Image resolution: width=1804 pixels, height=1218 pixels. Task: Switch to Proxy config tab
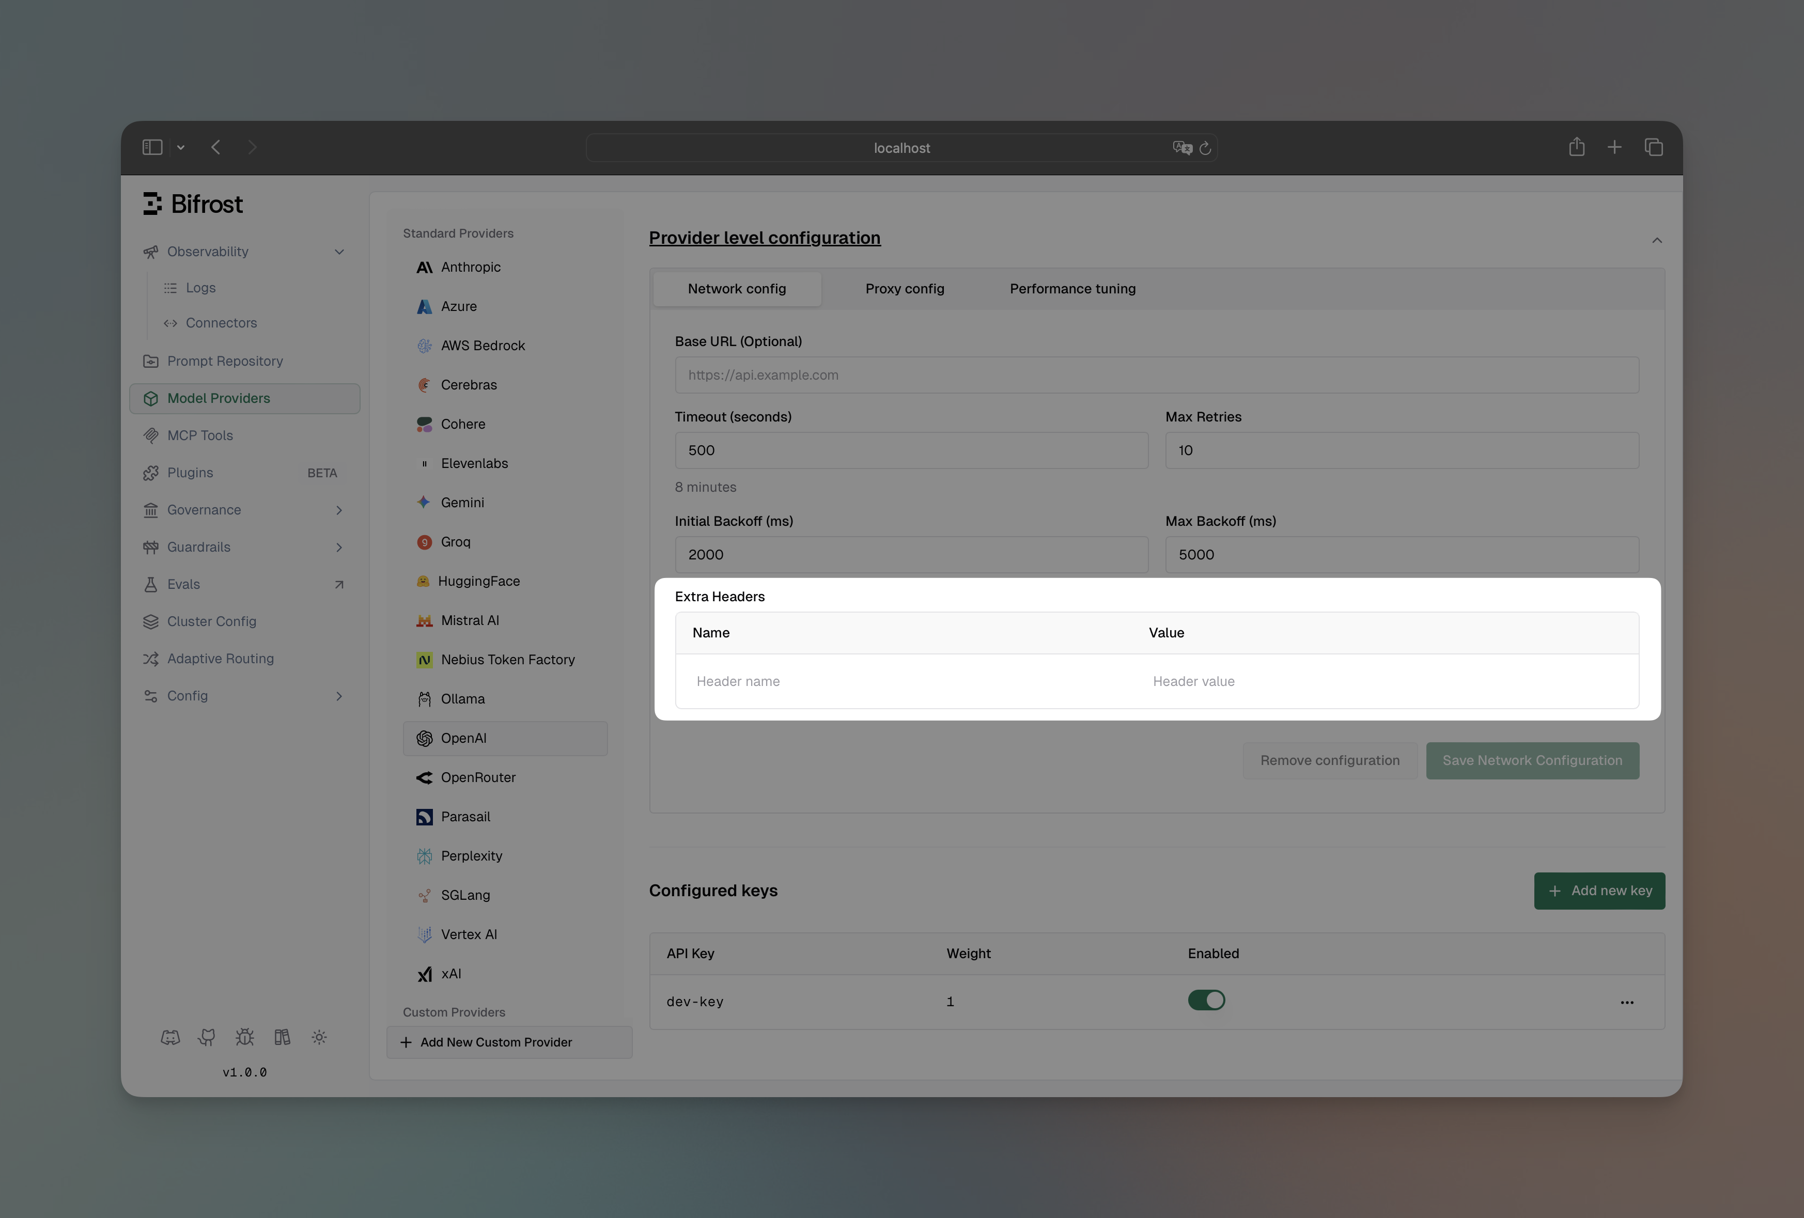click(905, 289)
